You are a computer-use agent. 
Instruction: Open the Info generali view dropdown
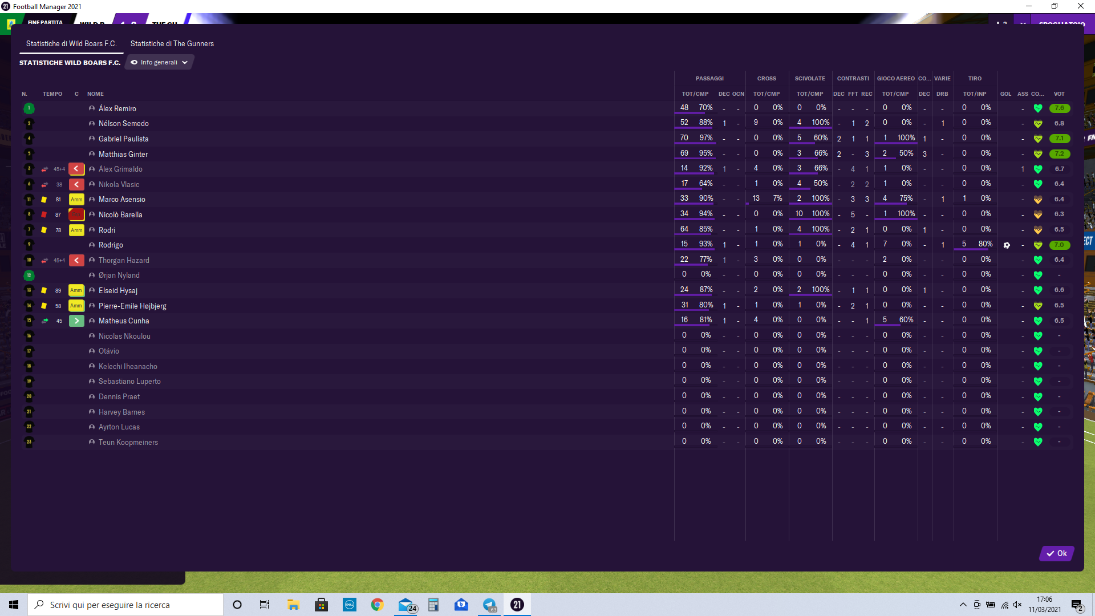pos(159,62)
